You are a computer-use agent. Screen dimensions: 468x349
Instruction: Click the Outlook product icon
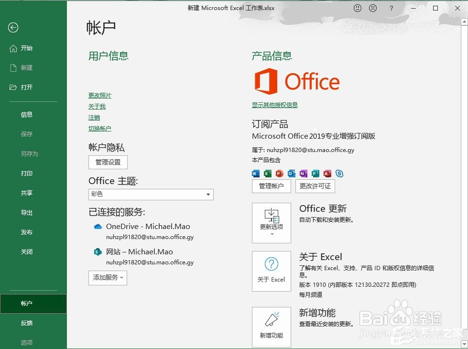coord(292,174)
